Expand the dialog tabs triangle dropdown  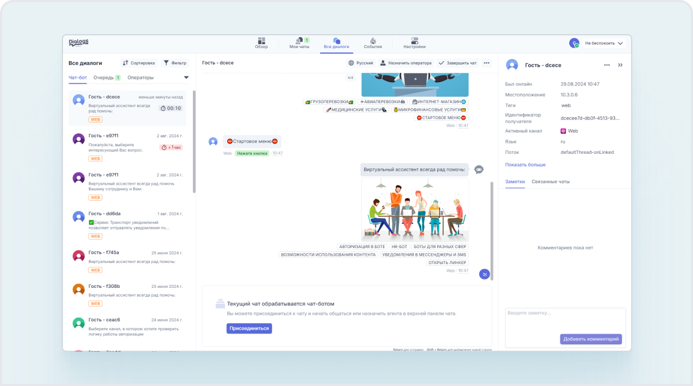(186, 78)
